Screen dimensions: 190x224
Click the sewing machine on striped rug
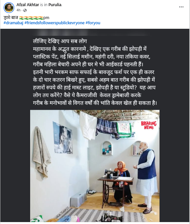click(113, 217)
